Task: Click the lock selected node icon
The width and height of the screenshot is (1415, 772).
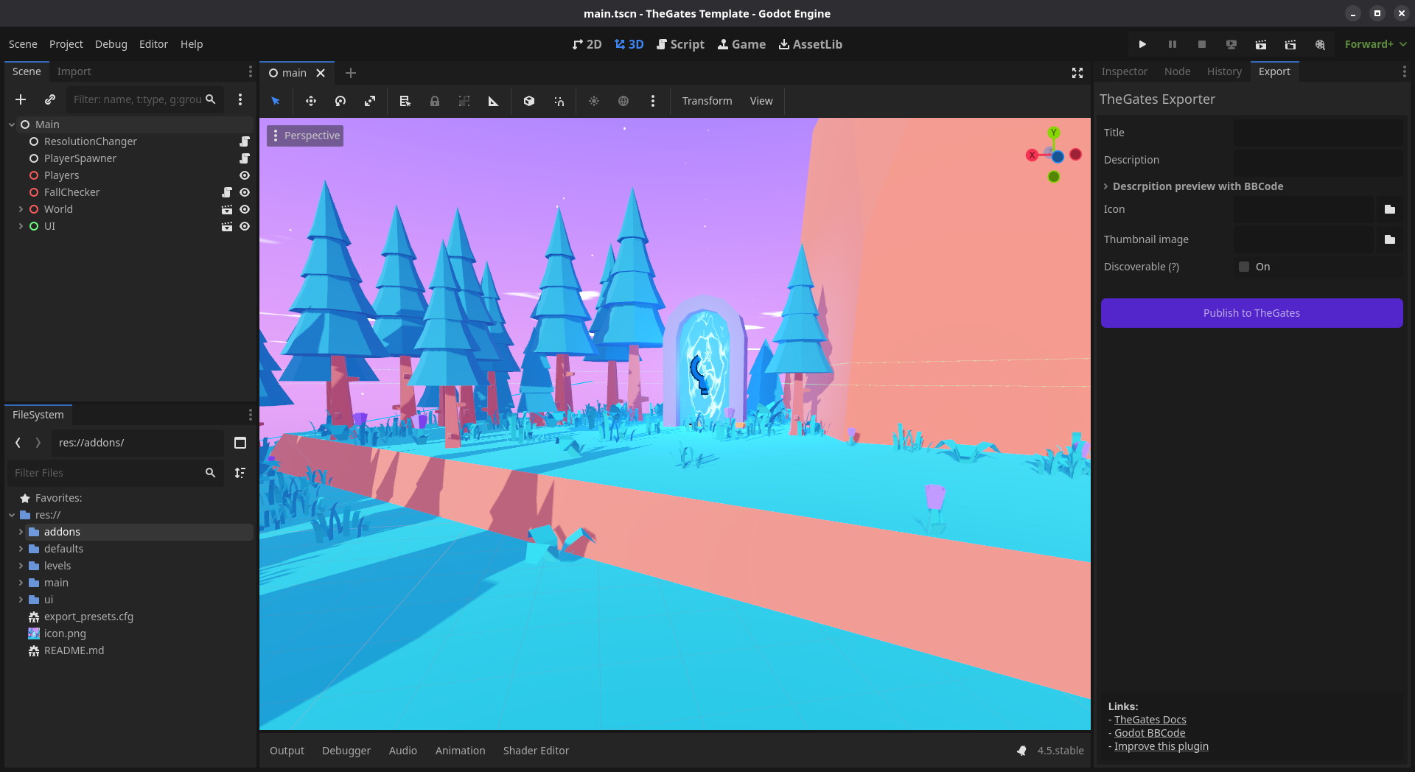Action: 435,101
